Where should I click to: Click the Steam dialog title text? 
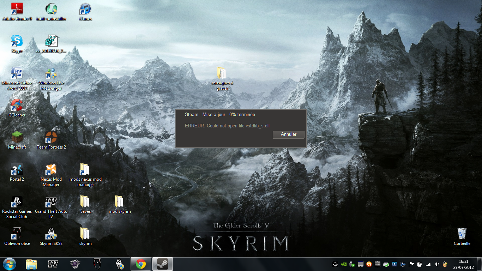(x=220, y=115)
